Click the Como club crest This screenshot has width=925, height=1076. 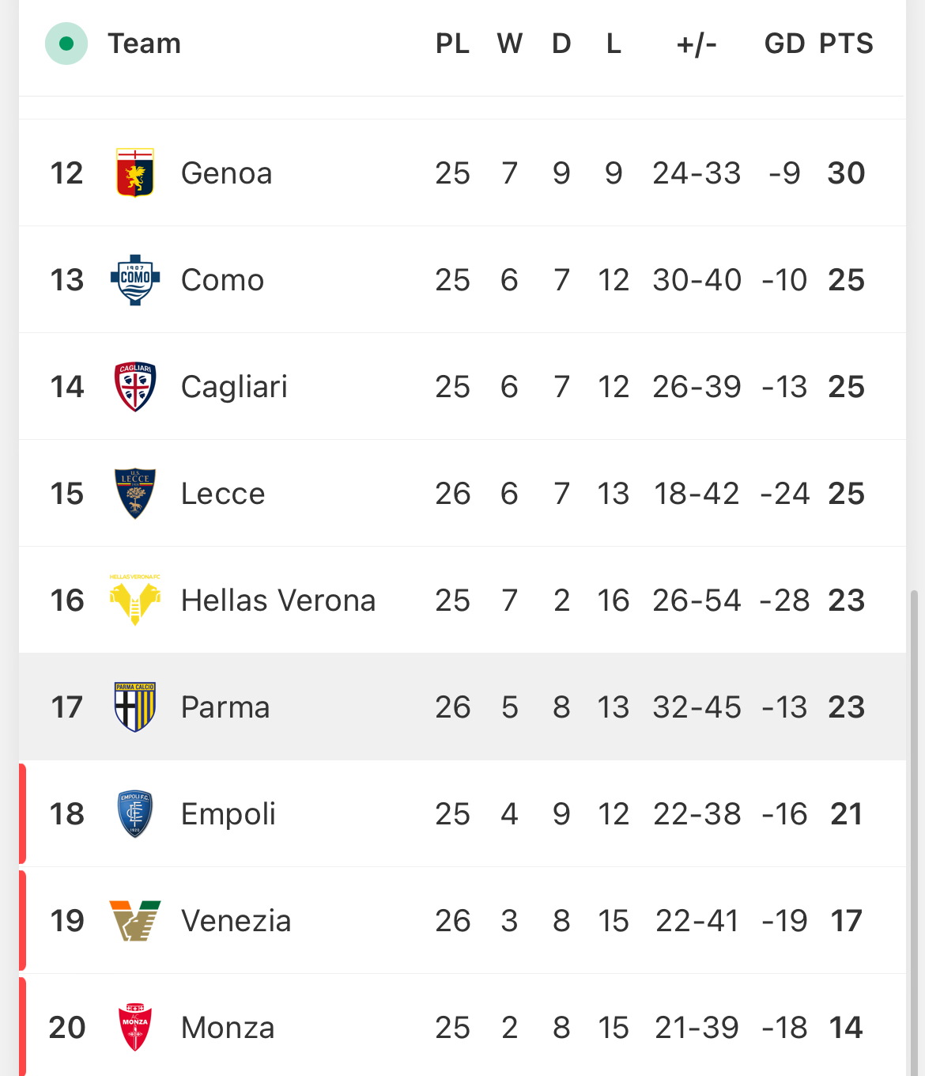135,279
